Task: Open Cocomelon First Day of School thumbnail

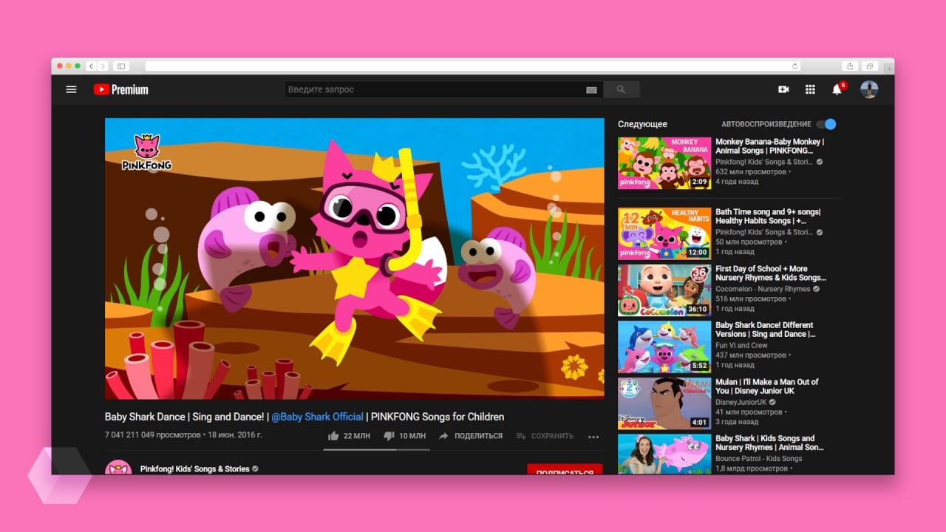Action: click(x=664, y=290)
